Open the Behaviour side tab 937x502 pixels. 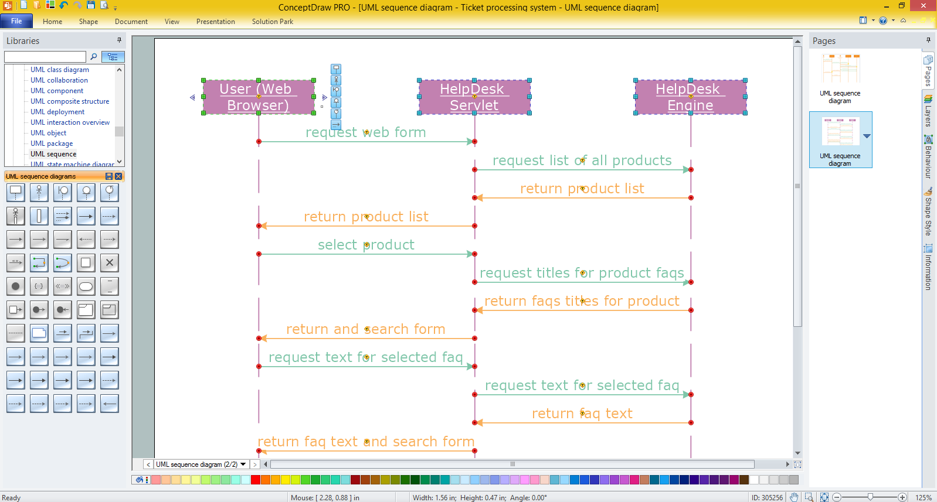(x=928, y=156)
